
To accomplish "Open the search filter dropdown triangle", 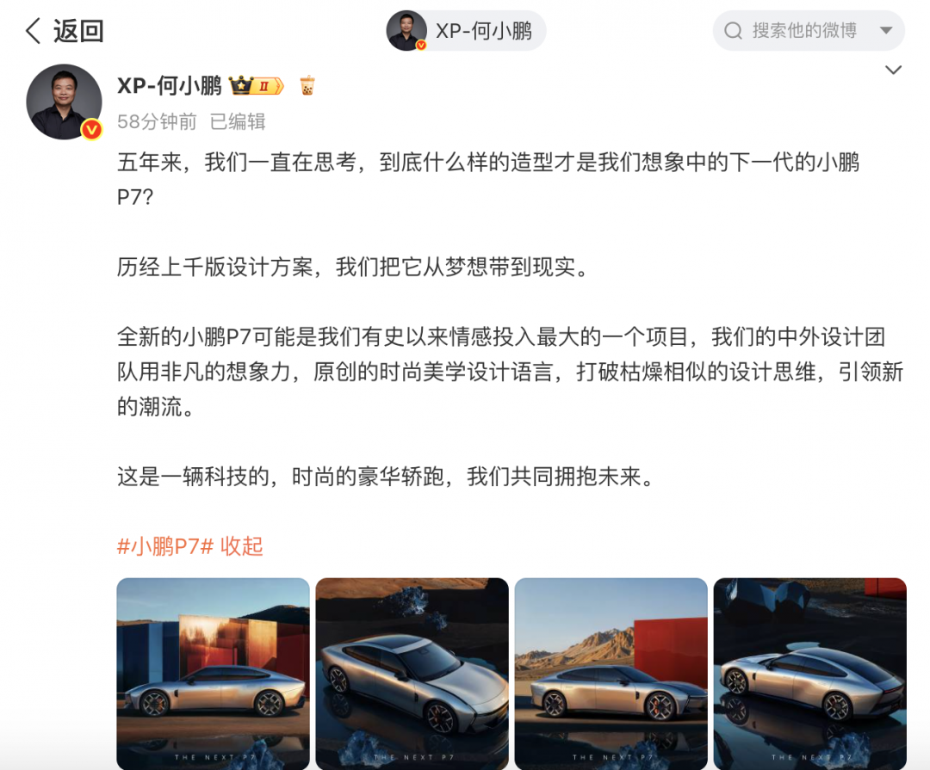I will pyautogui.click(x=885, y=31).
